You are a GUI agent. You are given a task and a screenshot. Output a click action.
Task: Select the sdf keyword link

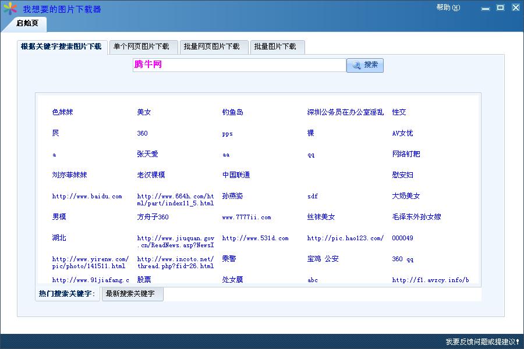pos(313,197)
